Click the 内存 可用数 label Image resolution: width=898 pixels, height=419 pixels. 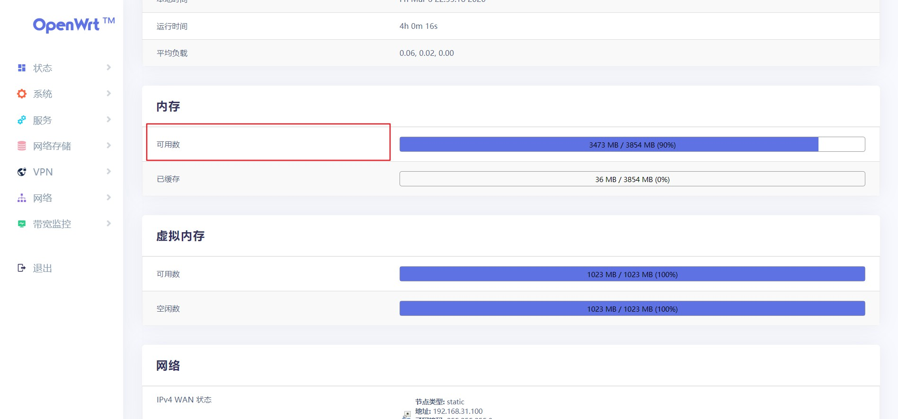point(168,145)
